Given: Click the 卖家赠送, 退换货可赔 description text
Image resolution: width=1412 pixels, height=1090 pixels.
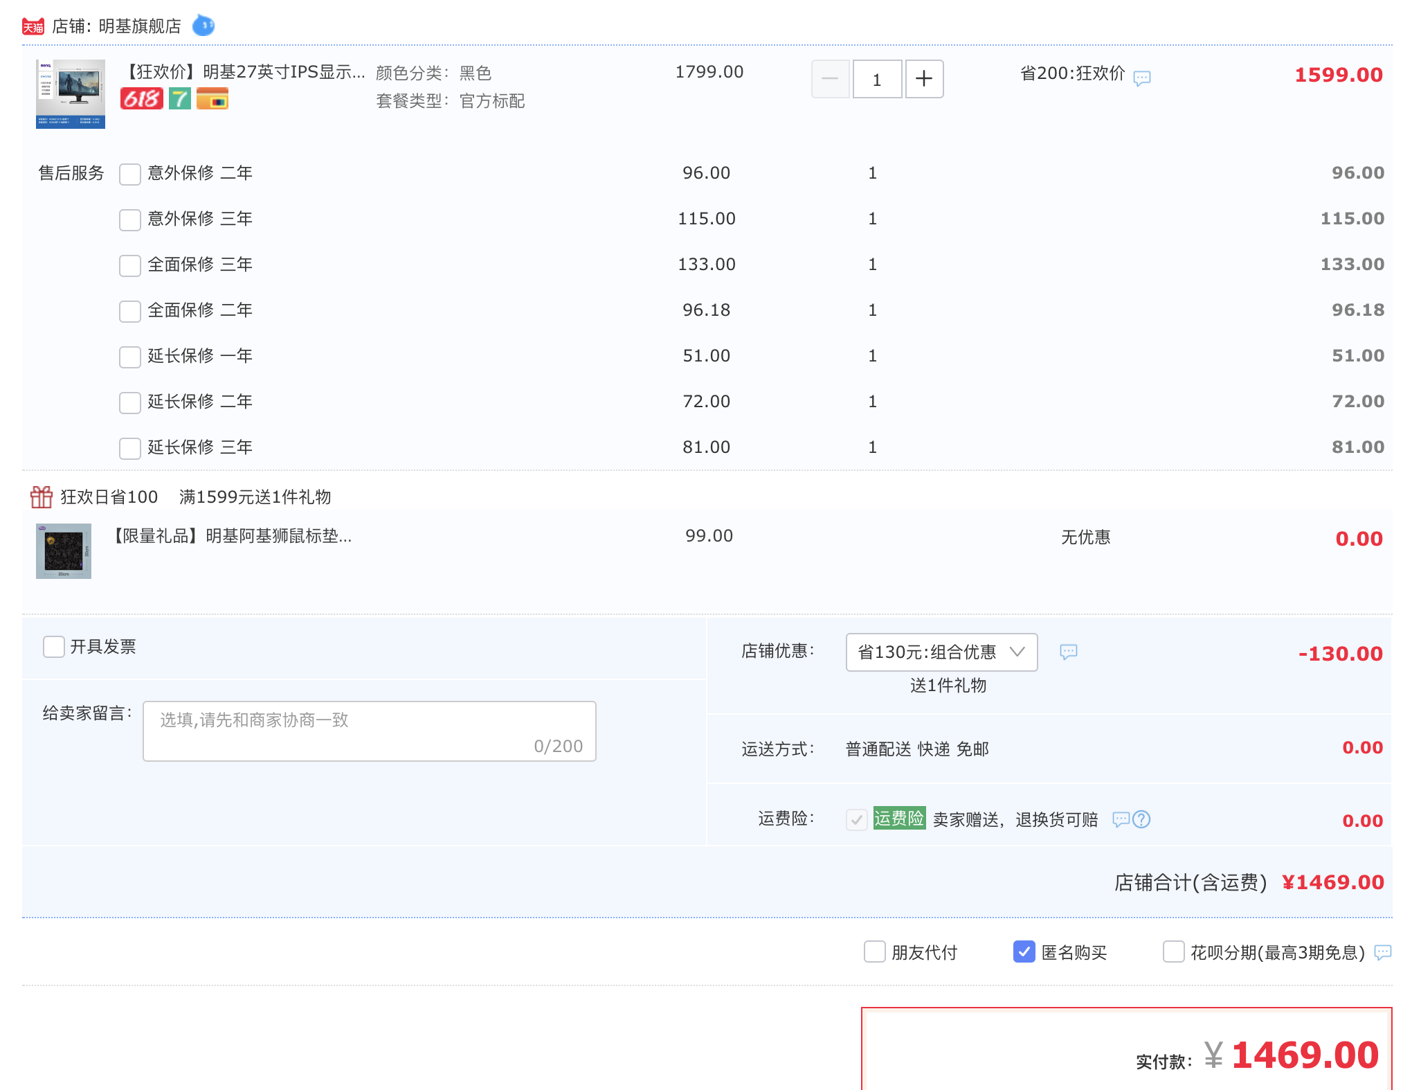Looking at the screenshot, I should click(1015, 820).
